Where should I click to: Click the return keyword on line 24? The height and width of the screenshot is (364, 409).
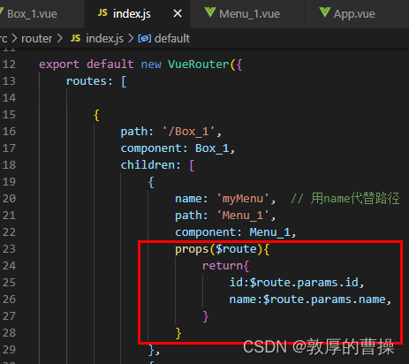pyautogui.click(x=223, y=266)
